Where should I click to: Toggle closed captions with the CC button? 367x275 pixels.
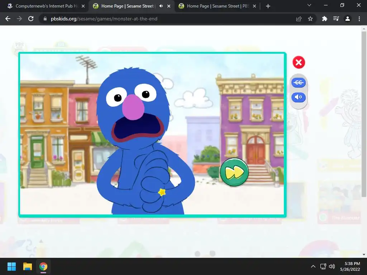(299, 83)
